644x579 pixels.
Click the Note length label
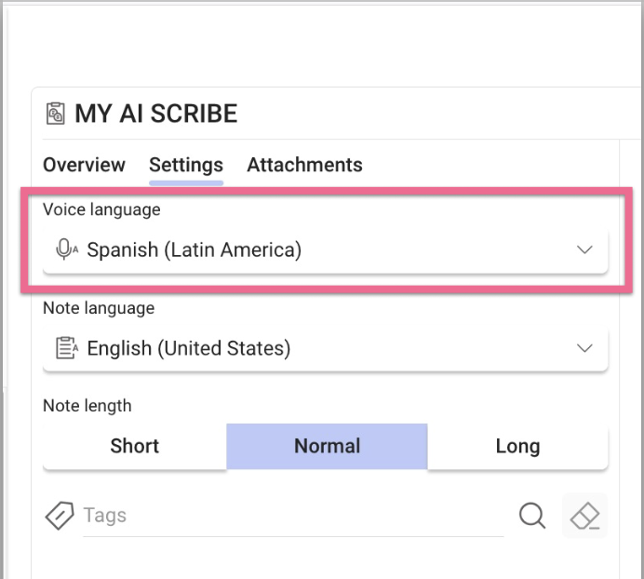[87, 406]
